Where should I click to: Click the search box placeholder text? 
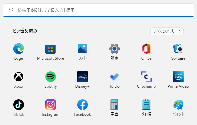coord(46,10)
